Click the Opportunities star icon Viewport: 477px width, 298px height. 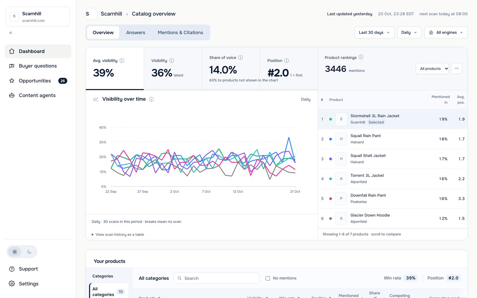(12, 81)
